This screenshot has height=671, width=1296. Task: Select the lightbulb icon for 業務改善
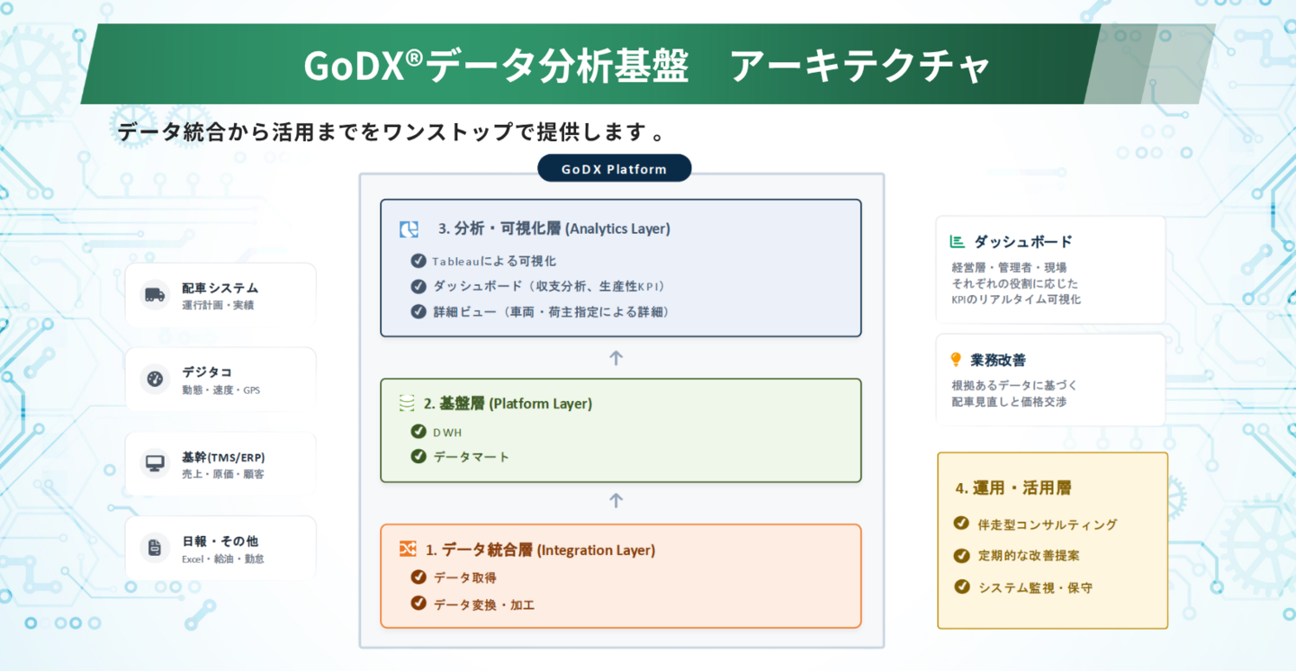coord(954,359)
